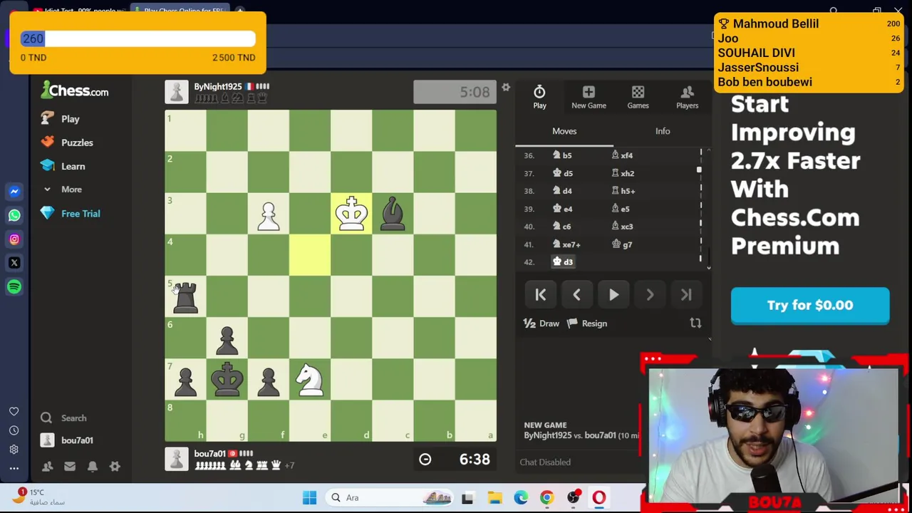Open board settings gear near opponent clock
Viewport: 912px width, 513px height.
point(506,88)
